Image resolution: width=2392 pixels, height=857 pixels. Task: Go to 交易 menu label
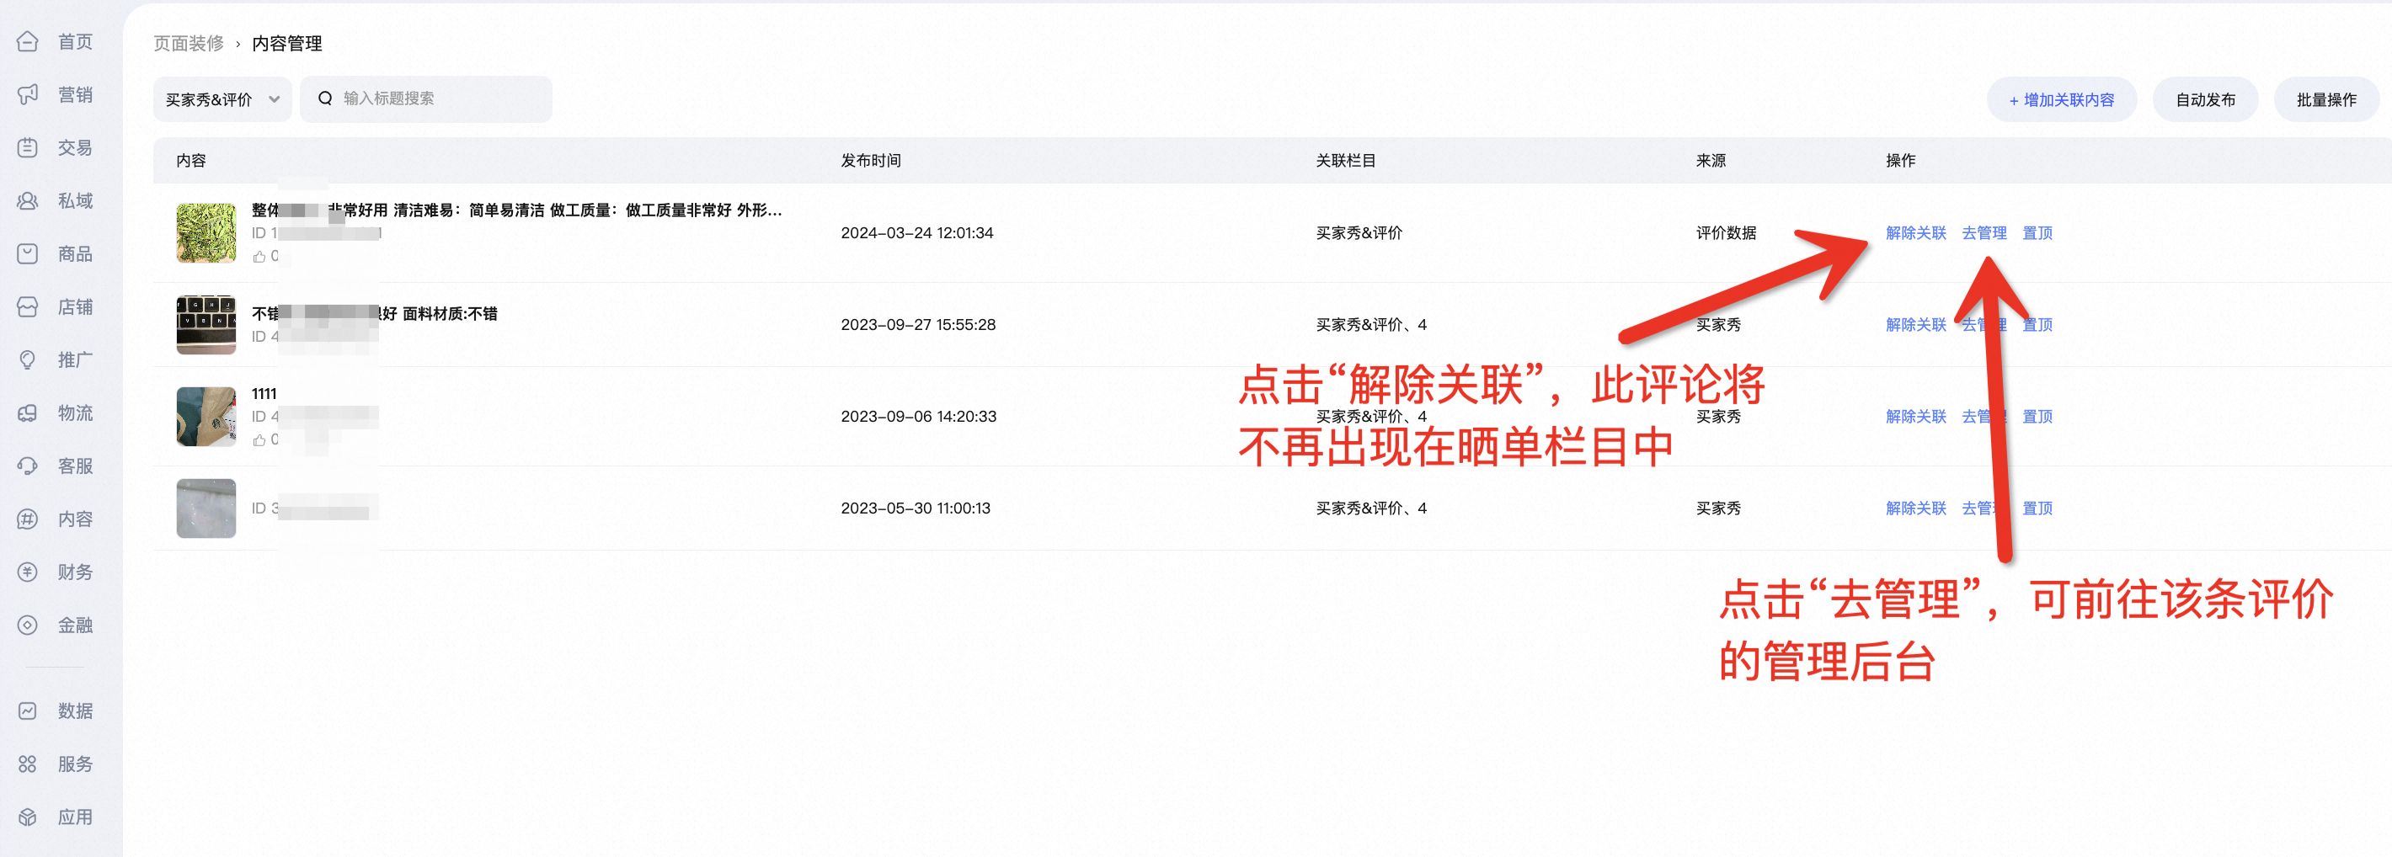coord(75,147)
